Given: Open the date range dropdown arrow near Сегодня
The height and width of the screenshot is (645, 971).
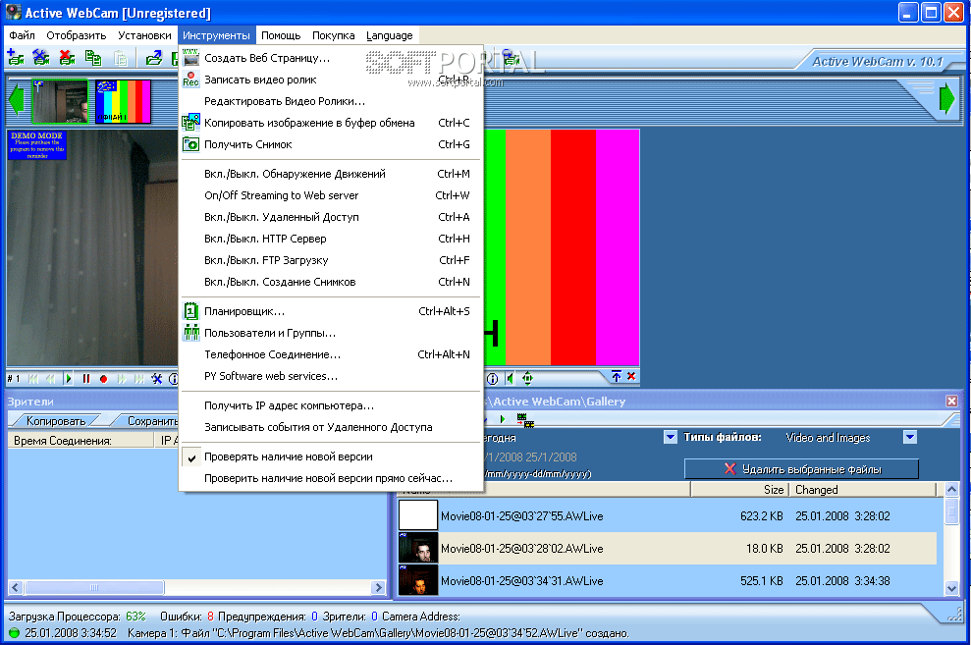Looking at the screenshot, I should (670, 438).
